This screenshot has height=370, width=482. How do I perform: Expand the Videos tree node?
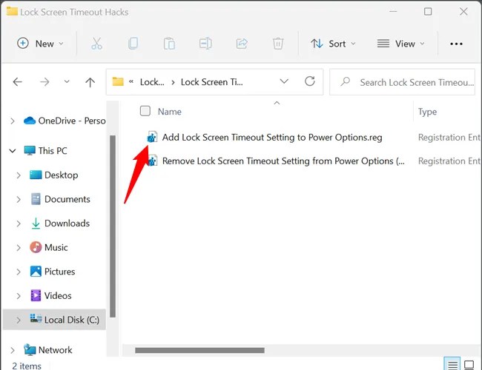(19, 296)
